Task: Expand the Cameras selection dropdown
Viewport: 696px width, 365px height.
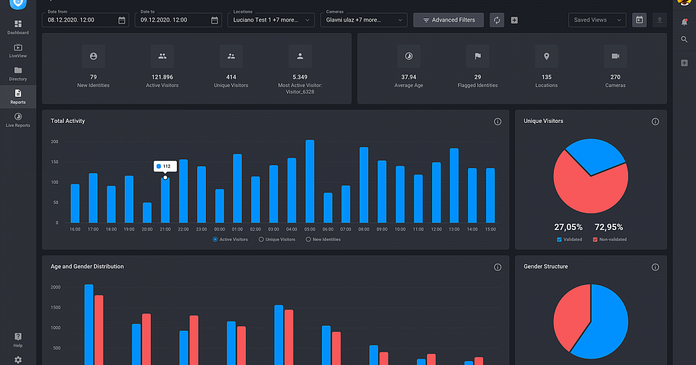Action: point(364,20)
